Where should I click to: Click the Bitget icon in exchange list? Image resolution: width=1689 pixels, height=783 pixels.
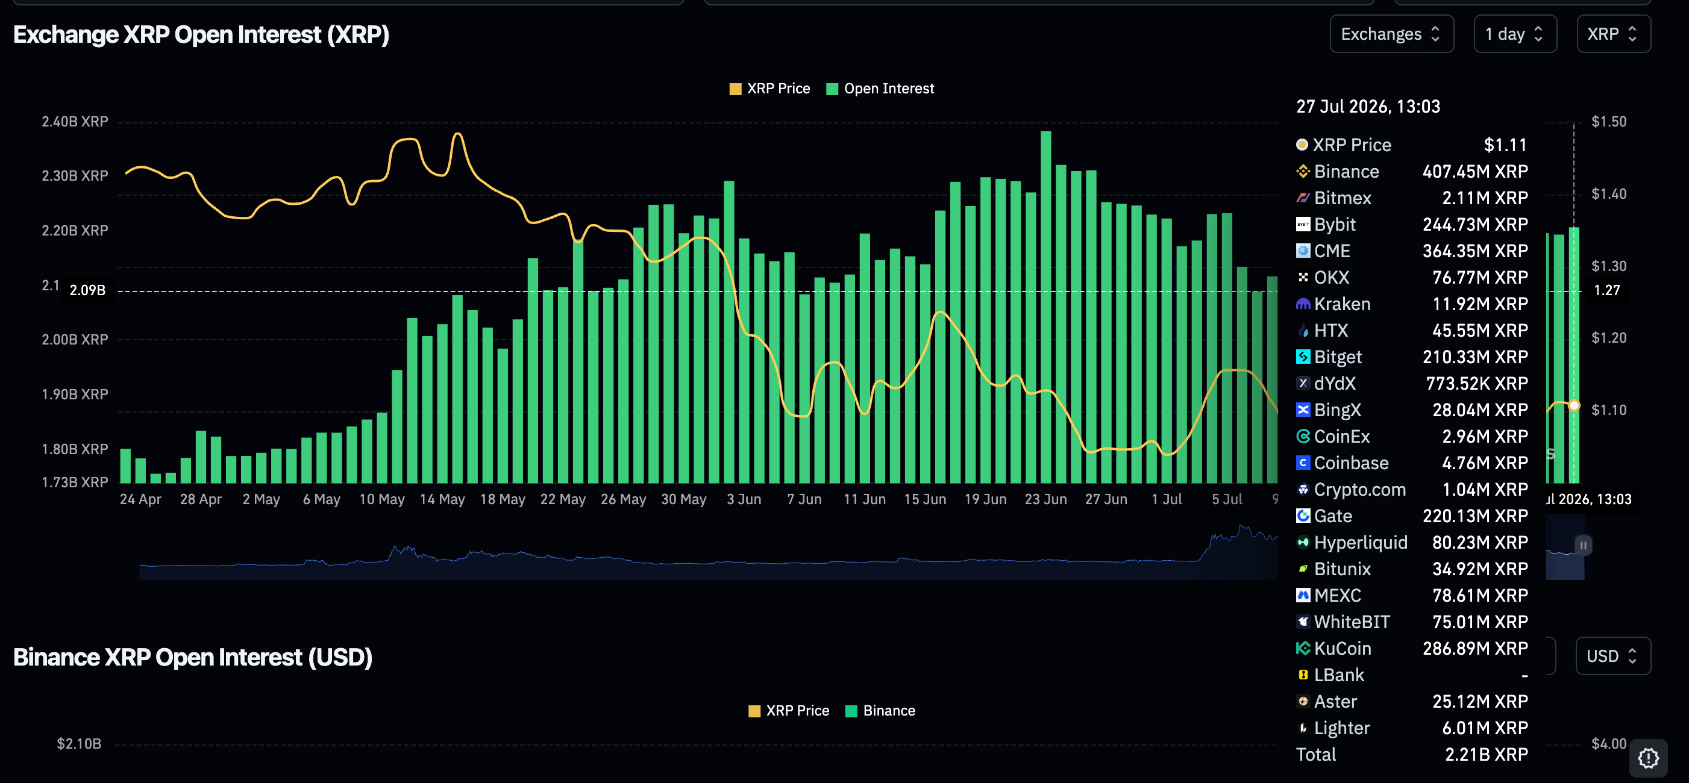point(1302,357)
